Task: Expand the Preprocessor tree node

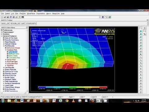Action: [2, 32]
